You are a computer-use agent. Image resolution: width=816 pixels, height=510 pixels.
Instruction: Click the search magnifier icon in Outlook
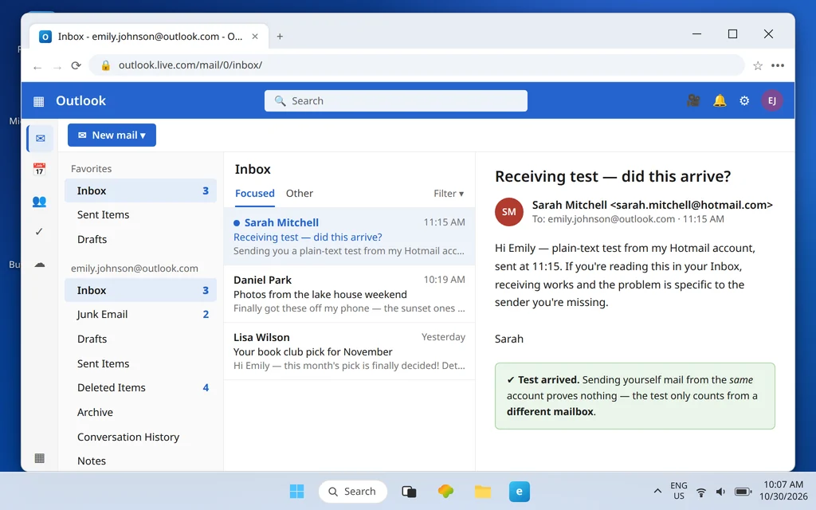coord(280,101)
